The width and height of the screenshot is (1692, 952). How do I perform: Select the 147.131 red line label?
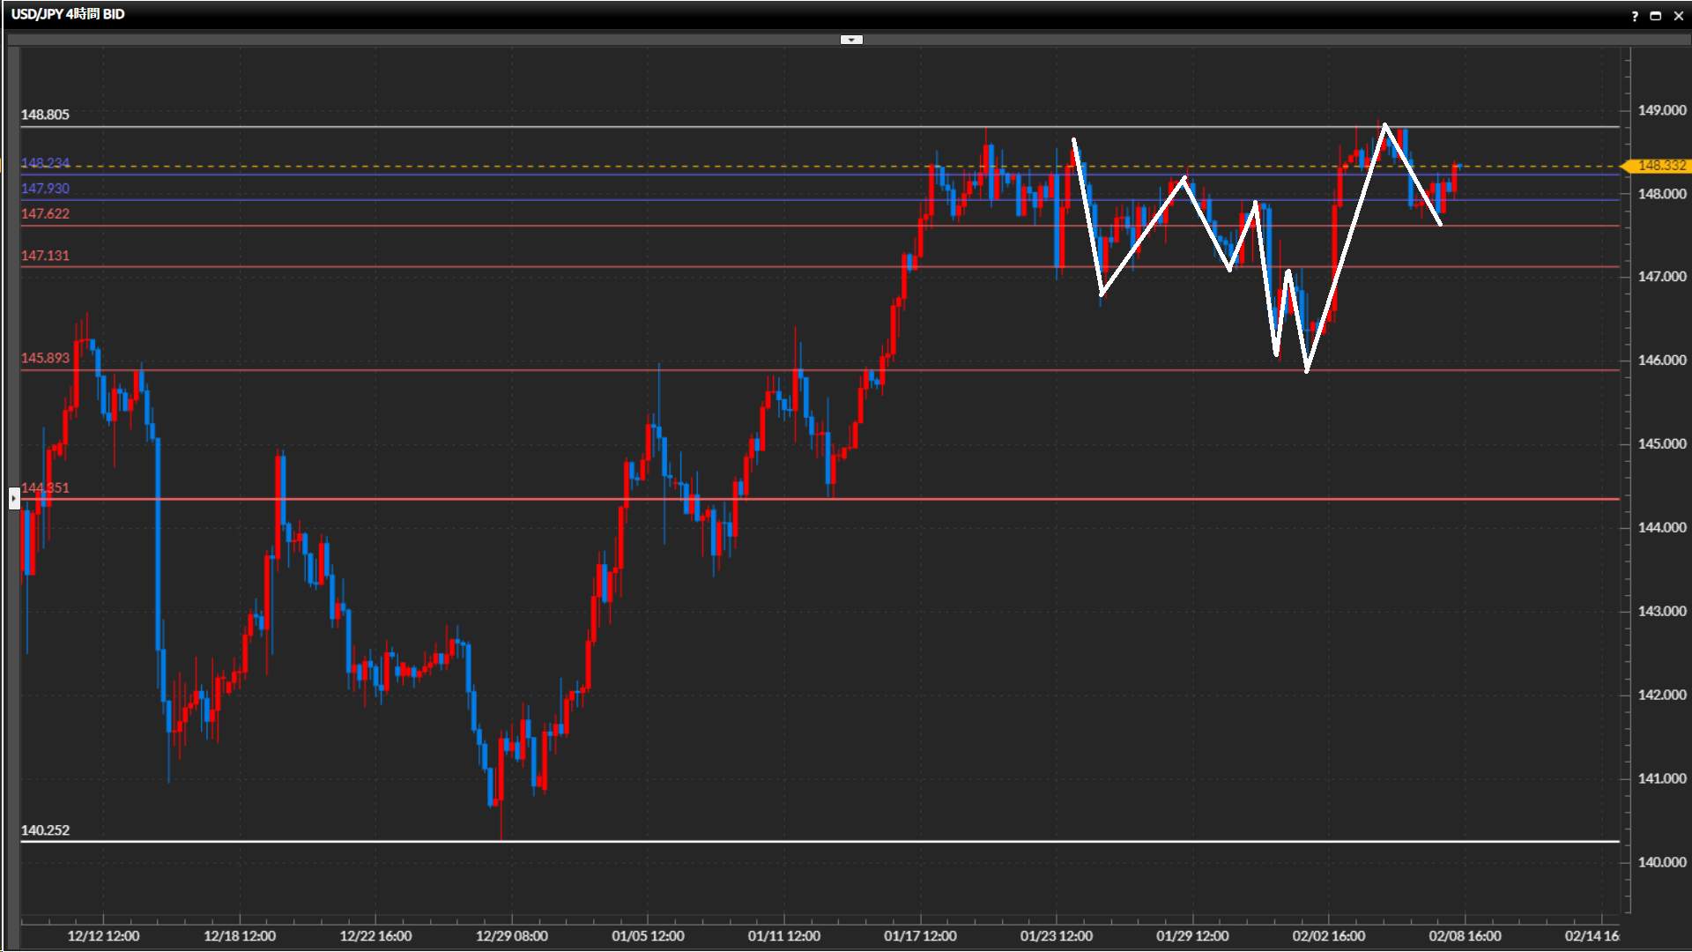click(x=45, y=256)
